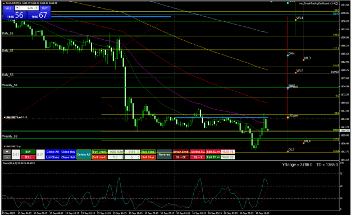Click the take profit field right of Edit TP

[x=228, y=157]
